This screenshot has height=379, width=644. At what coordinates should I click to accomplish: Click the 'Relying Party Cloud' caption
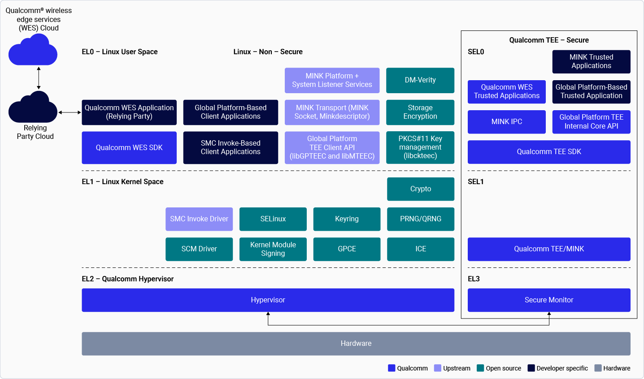click(x=35, y=132)
